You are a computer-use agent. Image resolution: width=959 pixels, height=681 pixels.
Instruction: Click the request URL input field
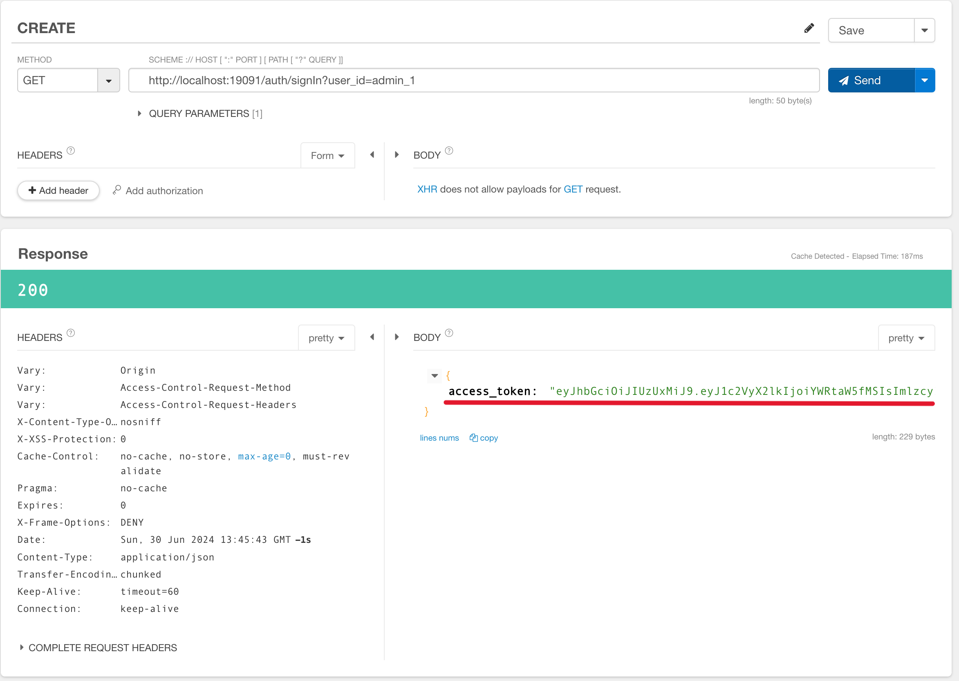[474, 80]
